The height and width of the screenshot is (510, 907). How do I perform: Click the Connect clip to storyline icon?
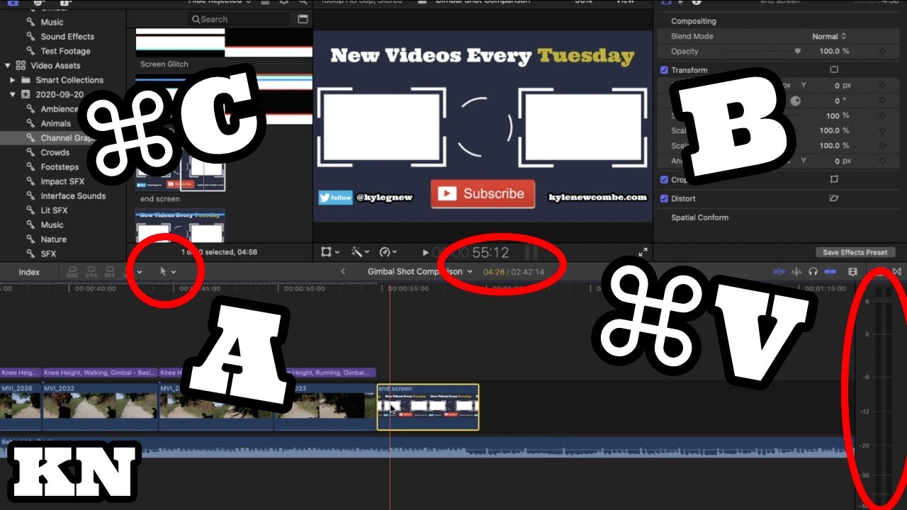point(72,271)
